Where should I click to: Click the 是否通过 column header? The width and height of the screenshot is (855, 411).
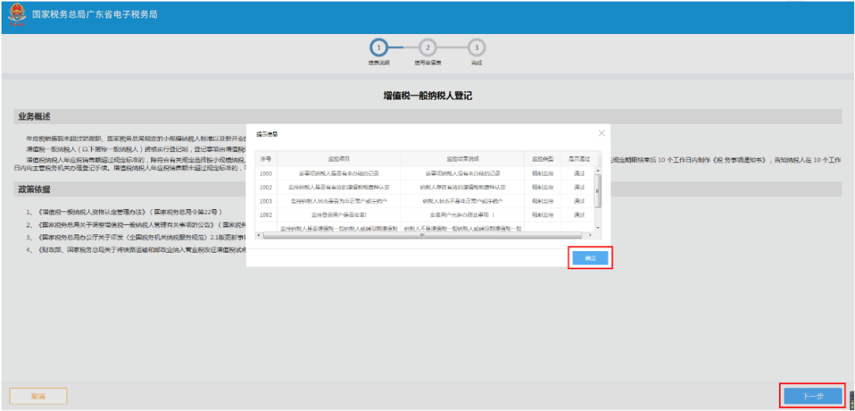click(579, 158)
